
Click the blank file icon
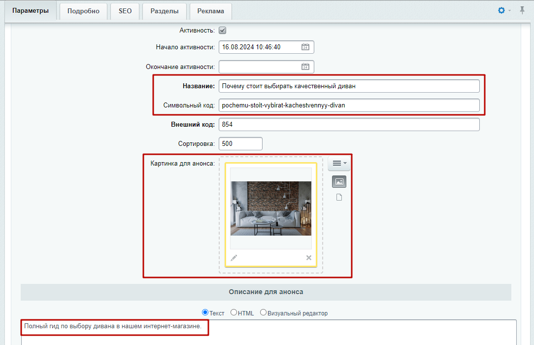click(x=339, y=197)
